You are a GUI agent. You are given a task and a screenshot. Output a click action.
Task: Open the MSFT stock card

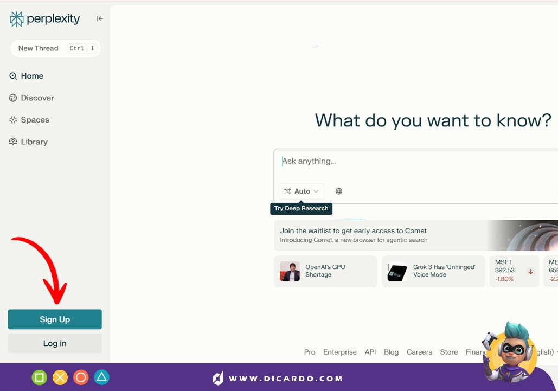pos(514,271)
